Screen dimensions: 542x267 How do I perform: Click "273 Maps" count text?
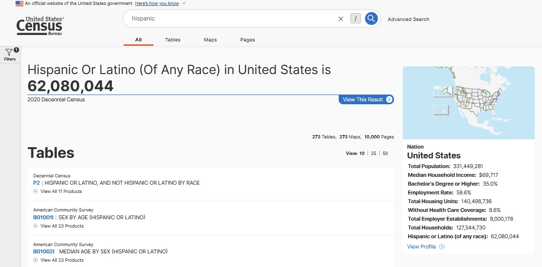(x=350, y=137)
